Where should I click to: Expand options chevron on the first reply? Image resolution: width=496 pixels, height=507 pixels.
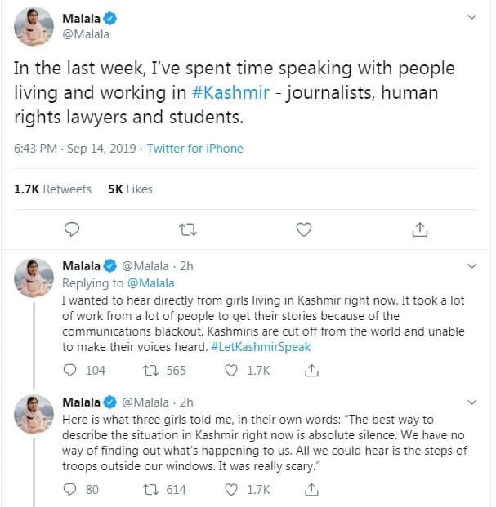coord(471,266)
